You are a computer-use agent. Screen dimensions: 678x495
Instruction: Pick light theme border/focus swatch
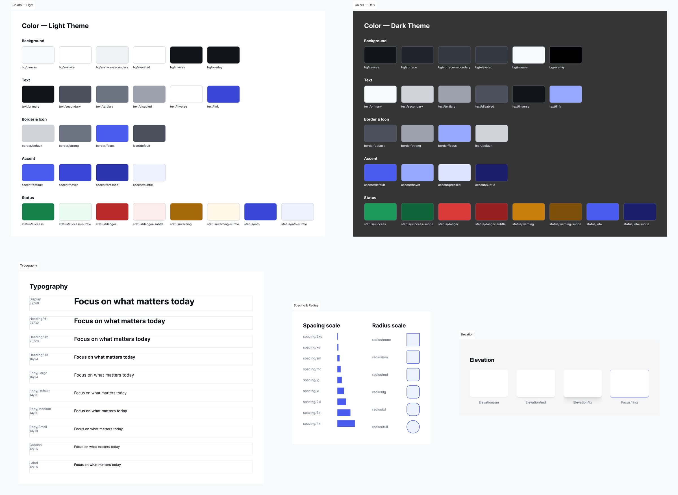[112, 133]
